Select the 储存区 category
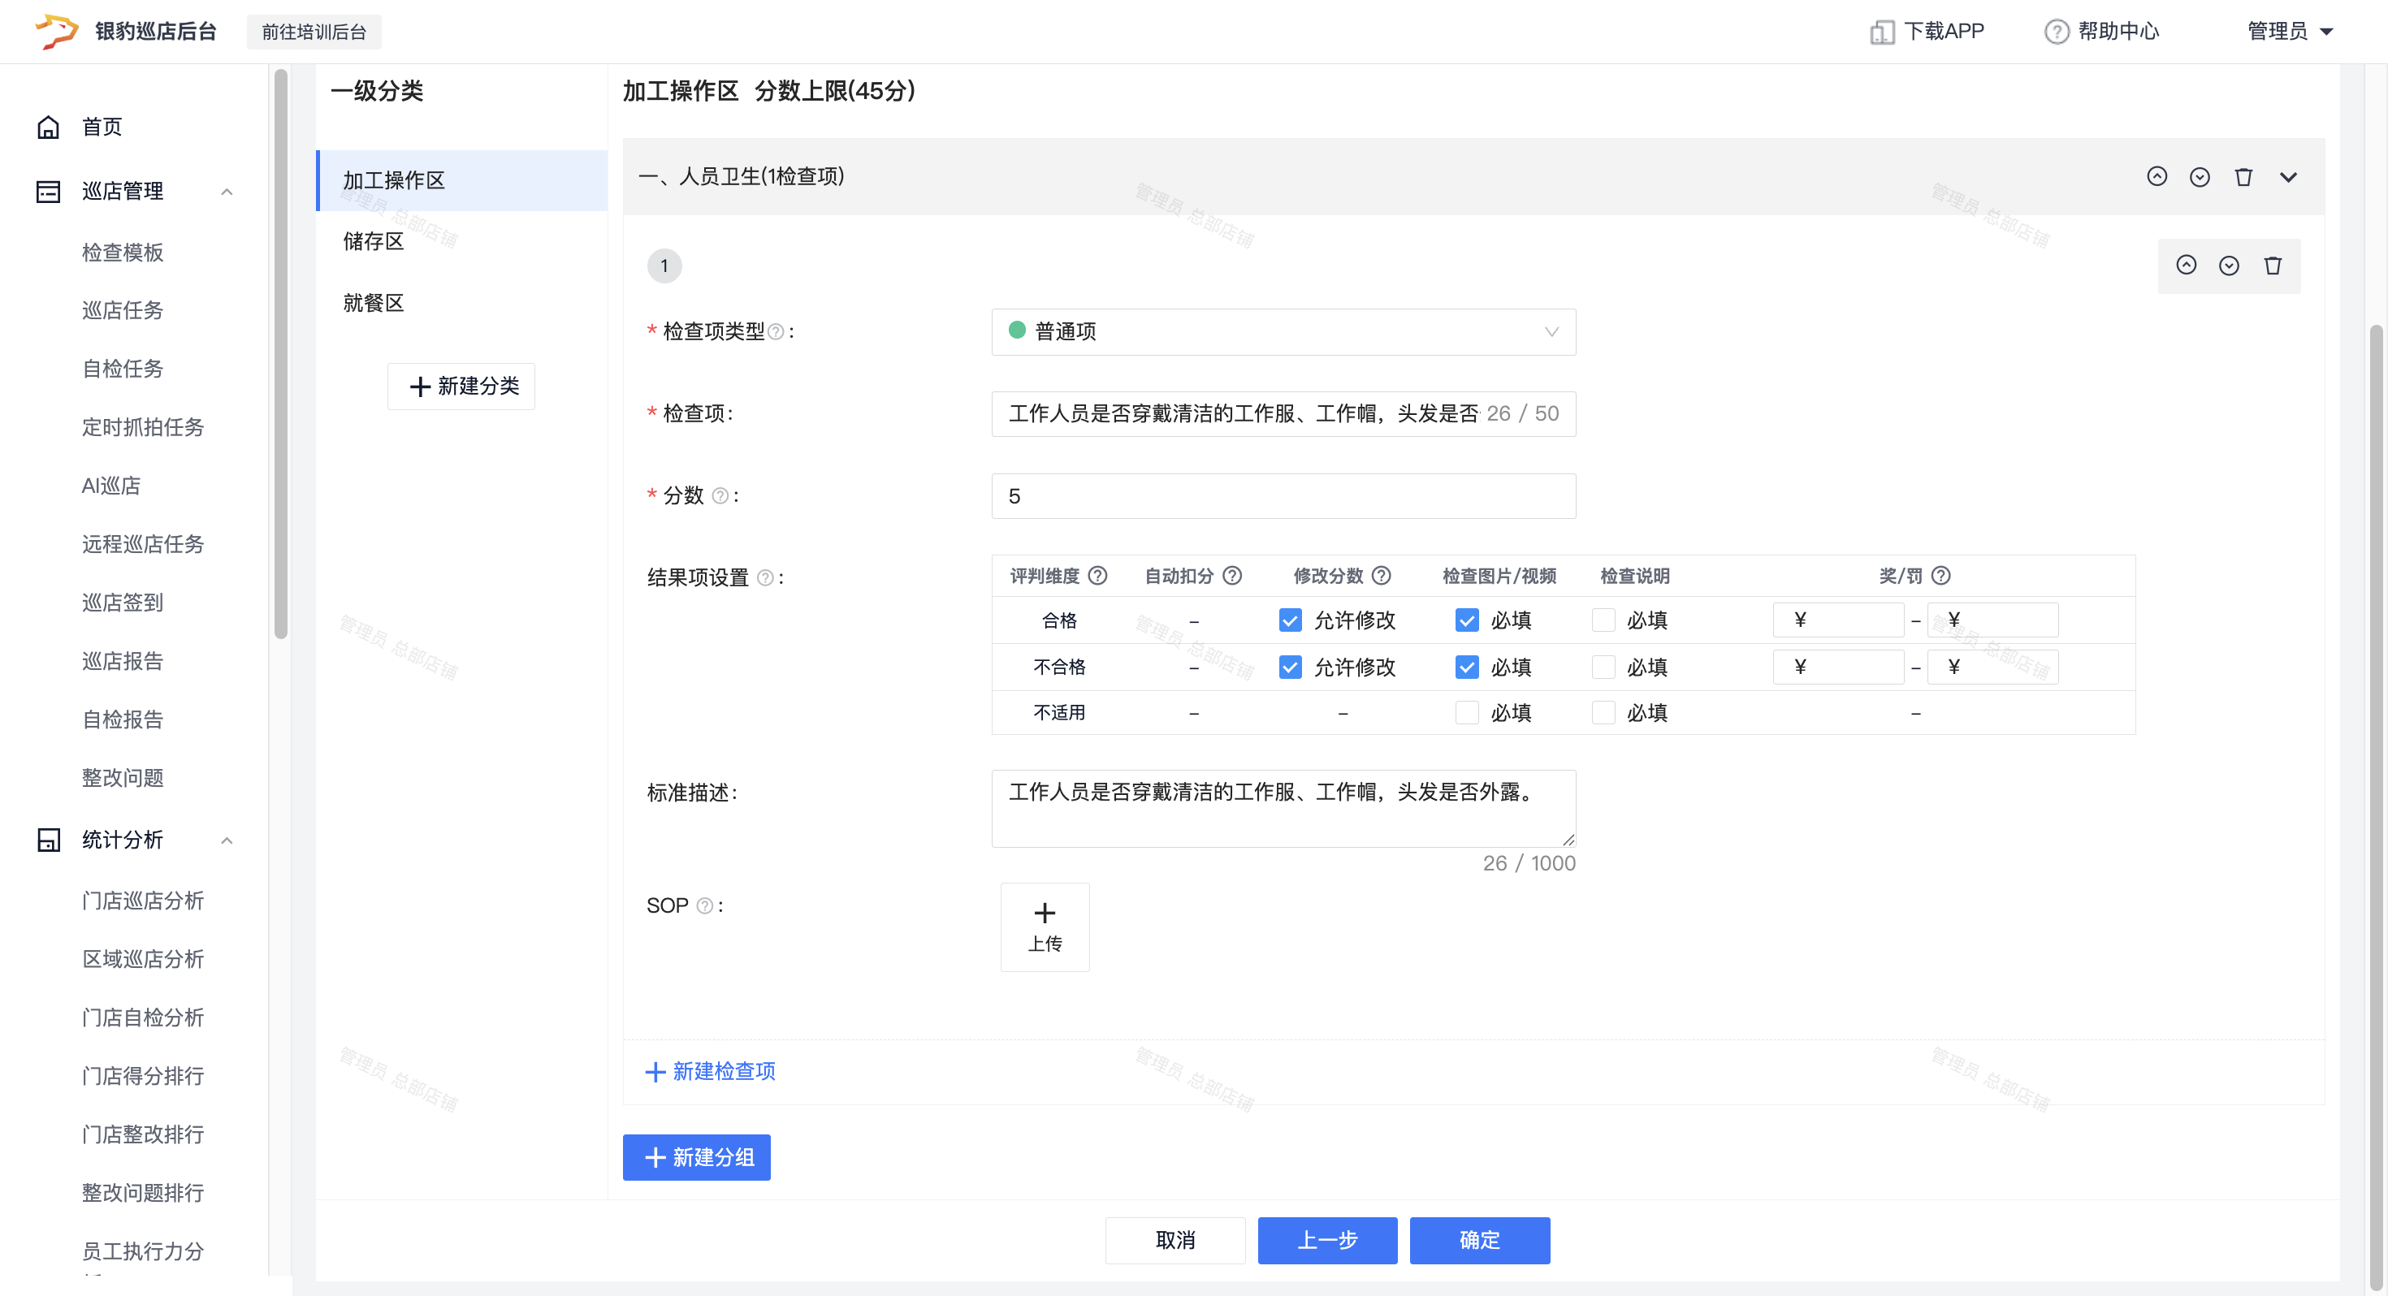 374,241
